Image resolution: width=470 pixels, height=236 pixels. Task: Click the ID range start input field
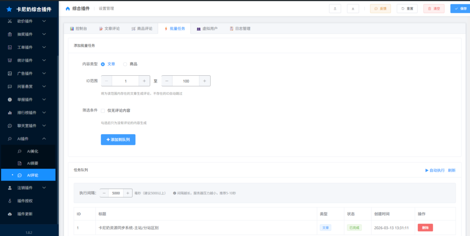pos(125,81)
